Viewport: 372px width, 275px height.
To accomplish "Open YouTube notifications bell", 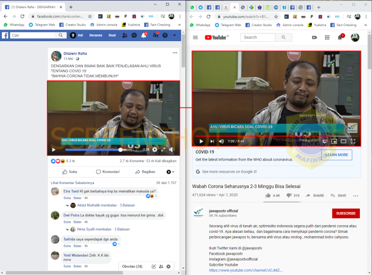I will coord(340,37).
